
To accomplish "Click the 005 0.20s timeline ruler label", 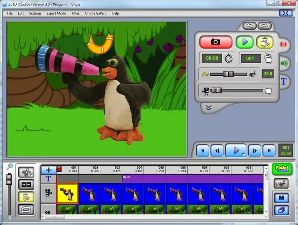I will click(x=161, y=169).
